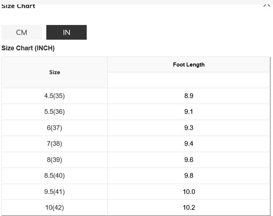Select the 5.5(36) size cell
The width and height of the screenshot is (273, 216).
pos(54,112)
